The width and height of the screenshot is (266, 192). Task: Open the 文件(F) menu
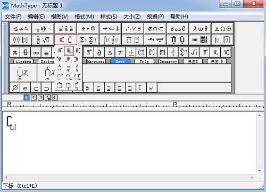coord(13,17)
